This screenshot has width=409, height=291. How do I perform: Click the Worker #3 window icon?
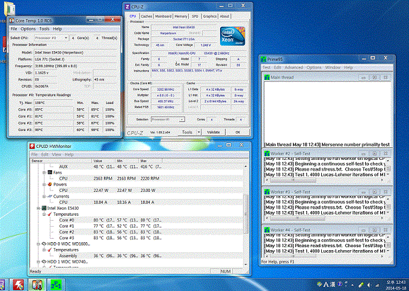[267, 192]
